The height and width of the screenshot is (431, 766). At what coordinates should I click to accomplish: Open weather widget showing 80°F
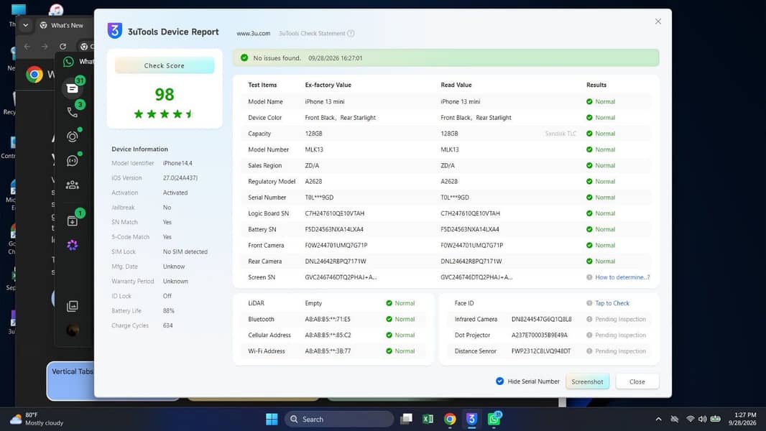[37, 419]
